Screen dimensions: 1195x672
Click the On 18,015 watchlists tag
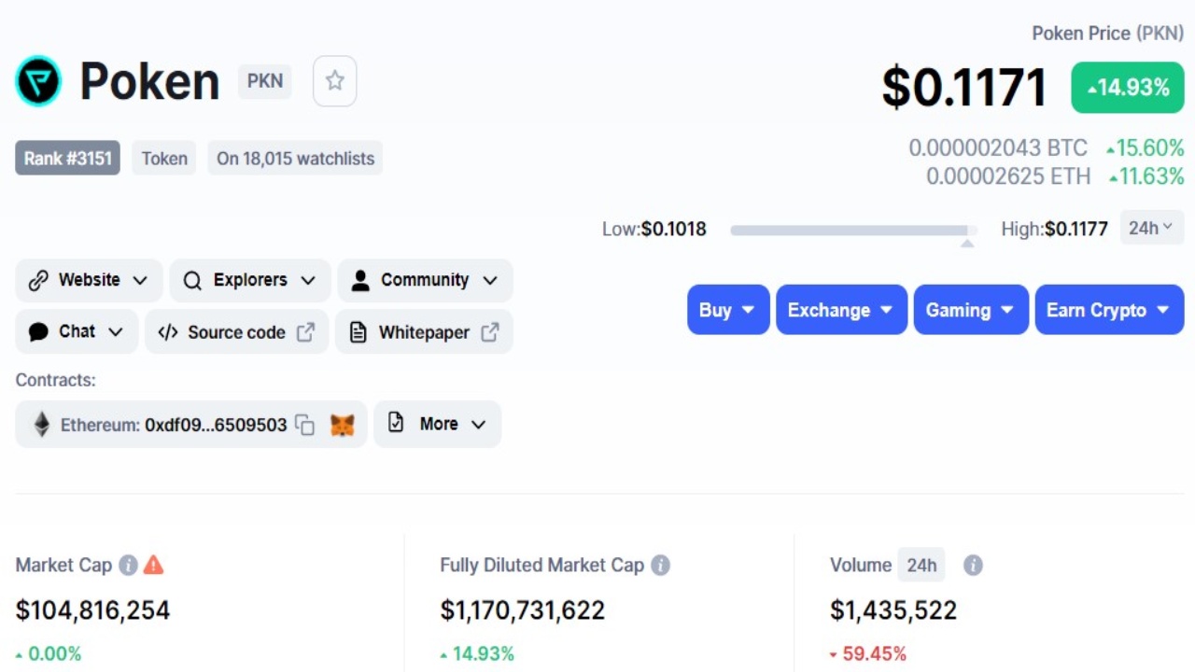(x=295, y=158)
